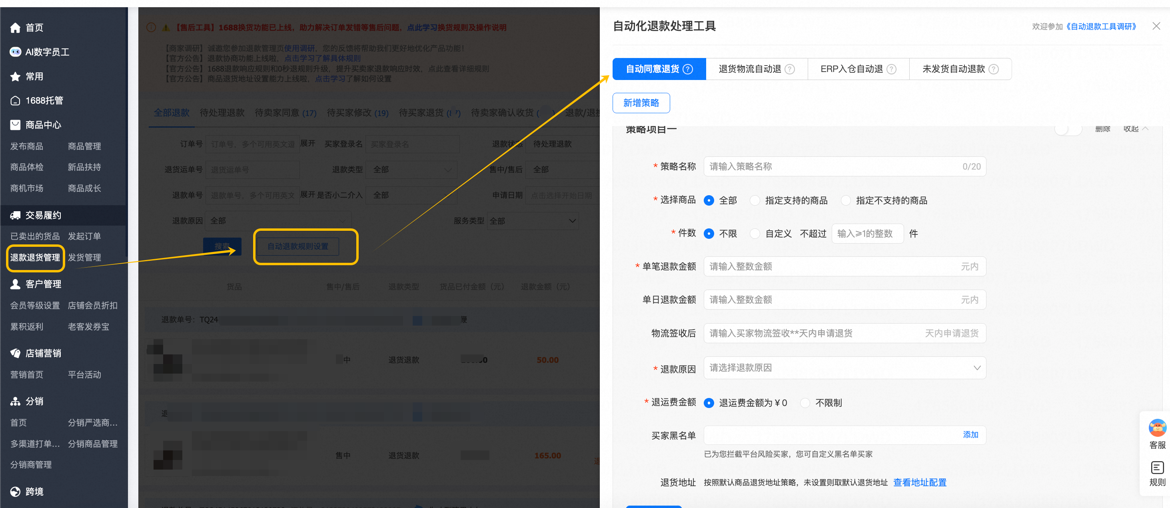This screenshot has width=1170, height=508.
Task: Expand the 退款原因 dropdown
Action: point(845,368)
